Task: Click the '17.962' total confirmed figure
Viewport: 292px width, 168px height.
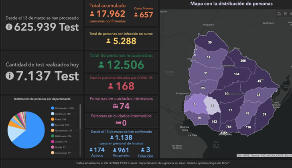Action: point(111,14)
